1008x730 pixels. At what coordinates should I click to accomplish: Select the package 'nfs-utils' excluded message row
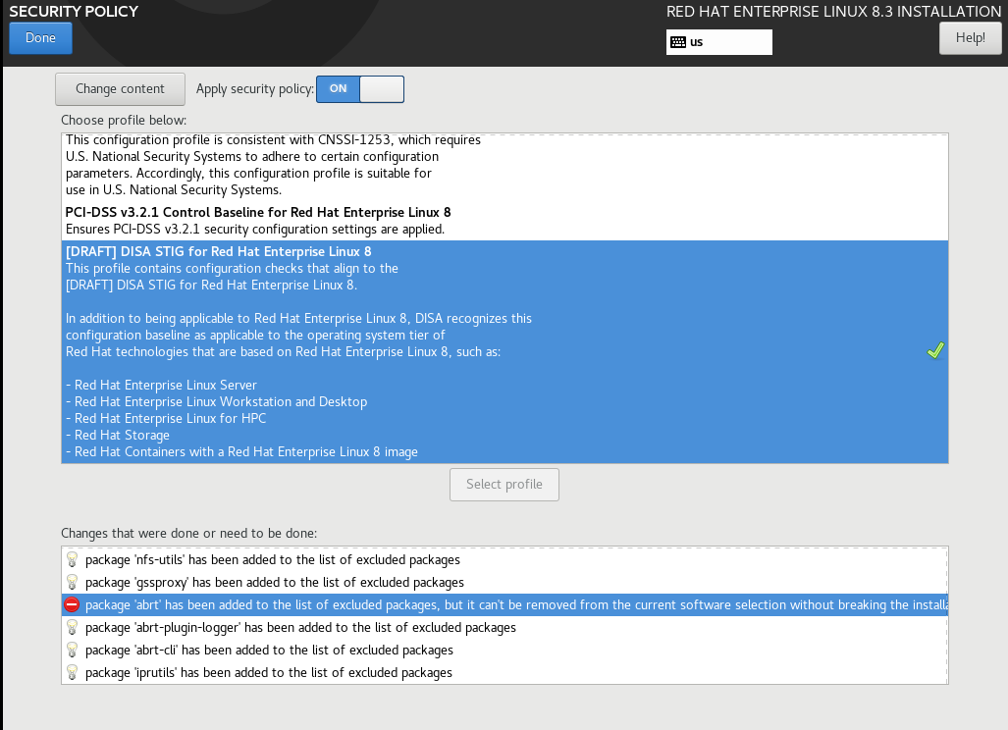click(504, 559)
